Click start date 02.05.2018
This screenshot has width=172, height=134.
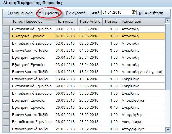[x=65, y=43]
